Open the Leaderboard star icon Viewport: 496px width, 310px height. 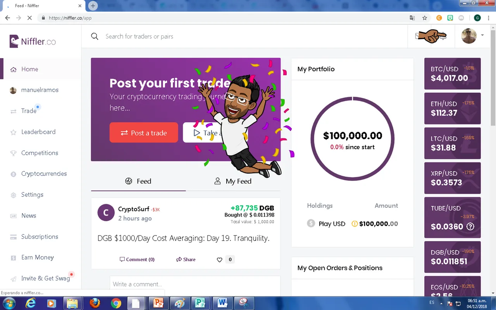click(x=13, y=132)
